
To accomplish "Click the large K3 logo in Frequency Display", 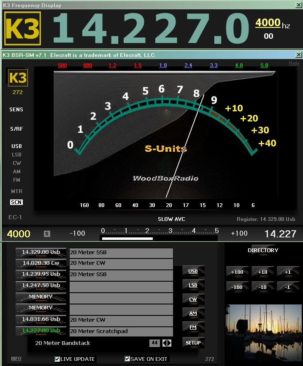I will pyautogui.click(x=23, y=29).
